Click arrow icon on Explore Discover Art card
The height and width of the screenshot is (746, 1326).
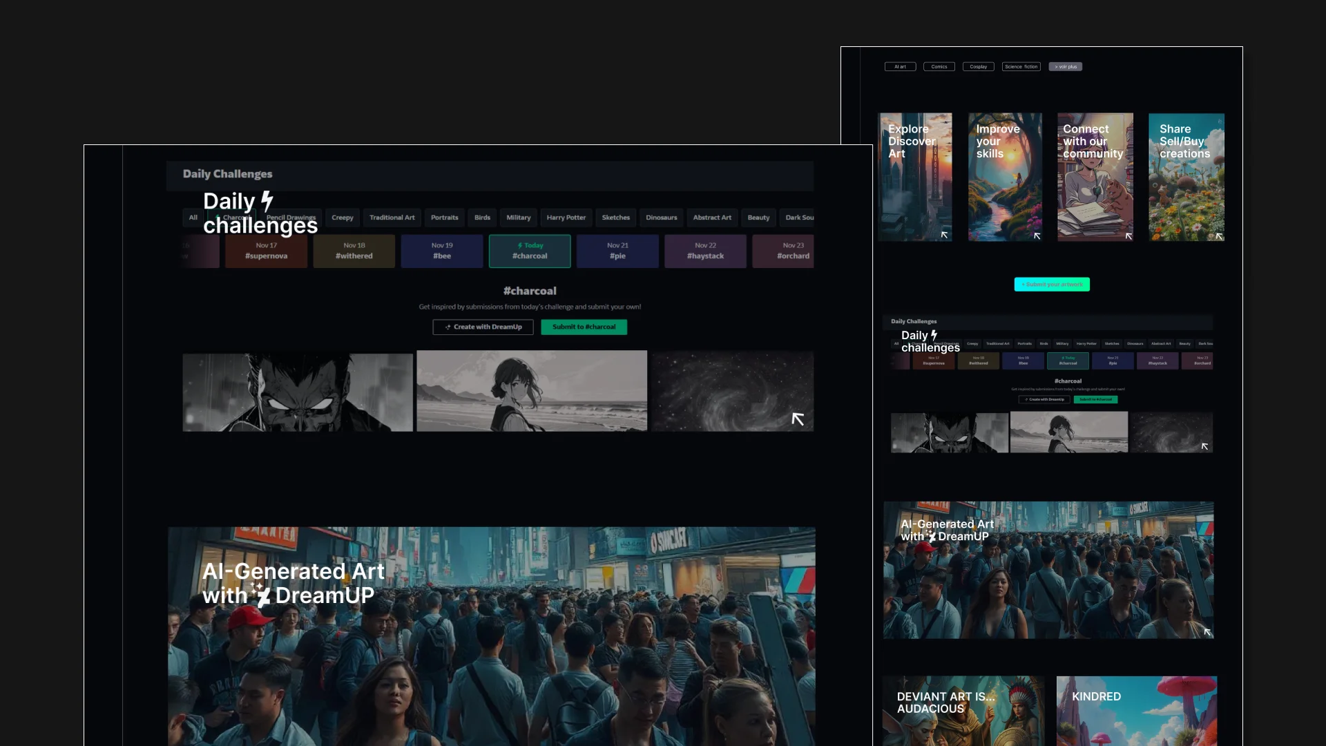[x=944, y=236]
